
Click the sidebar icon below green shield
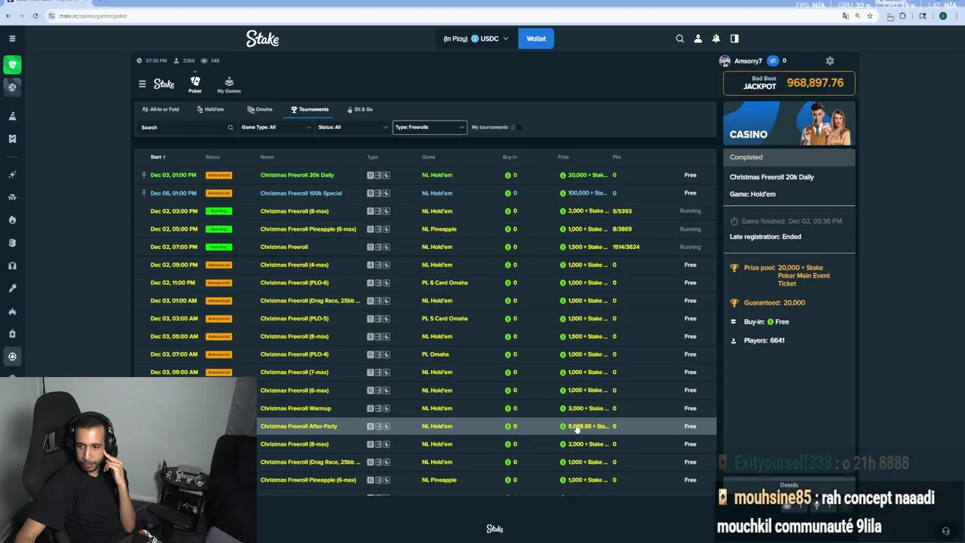(12, 87)
